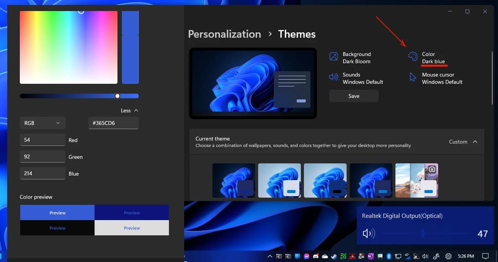Viewport: 498px width, 262px height.
Task: Click the Custom theme label
Action: 458,142
